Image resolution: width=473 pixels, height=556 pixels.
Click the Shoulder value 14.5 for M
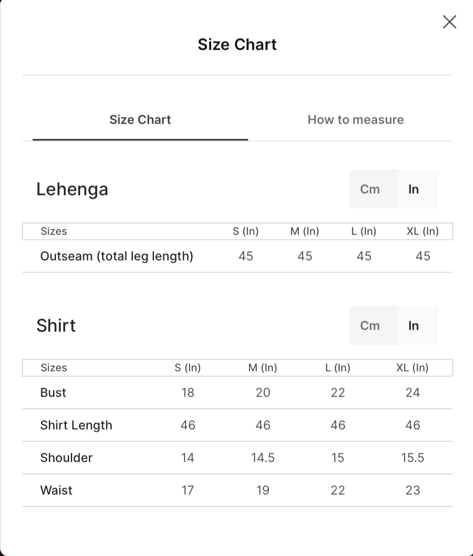click(x=263, y=458)
